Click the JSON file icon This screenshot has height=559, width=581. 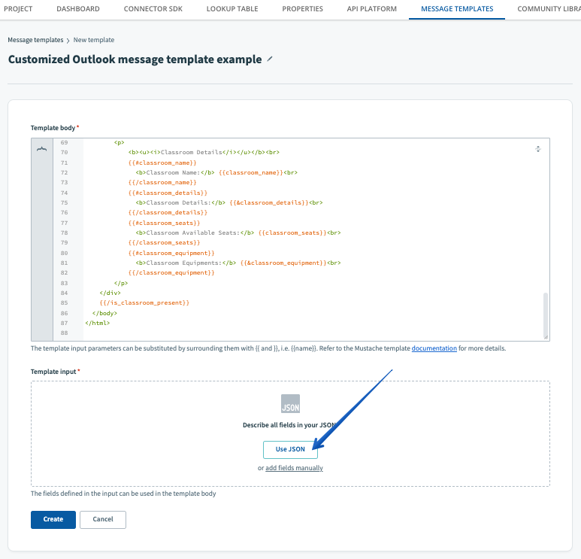[x=290, y=403]
